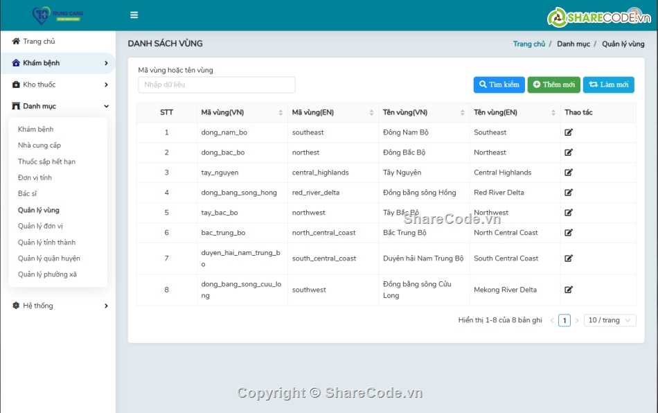Expand the Hệ thống menu chevron
Viewport: 658px width, 413px height.
(106, 306)
